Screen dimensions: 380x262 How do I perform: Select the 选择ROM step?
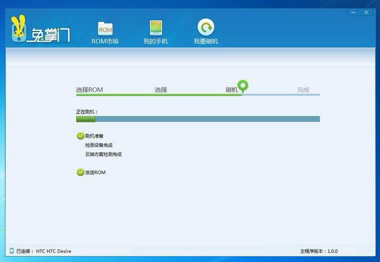pyautogui.click(x=90, y=90)
